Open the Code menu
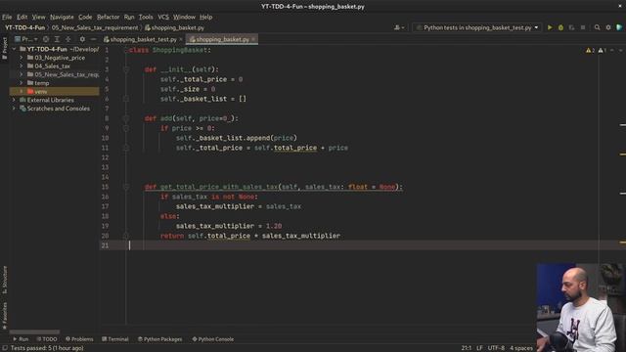 [85, 17]
